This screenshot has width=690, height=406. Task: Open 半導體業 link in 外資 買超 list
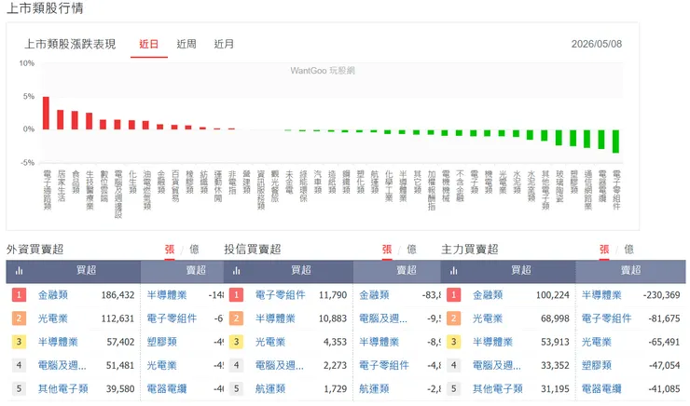tap(58, 342)
